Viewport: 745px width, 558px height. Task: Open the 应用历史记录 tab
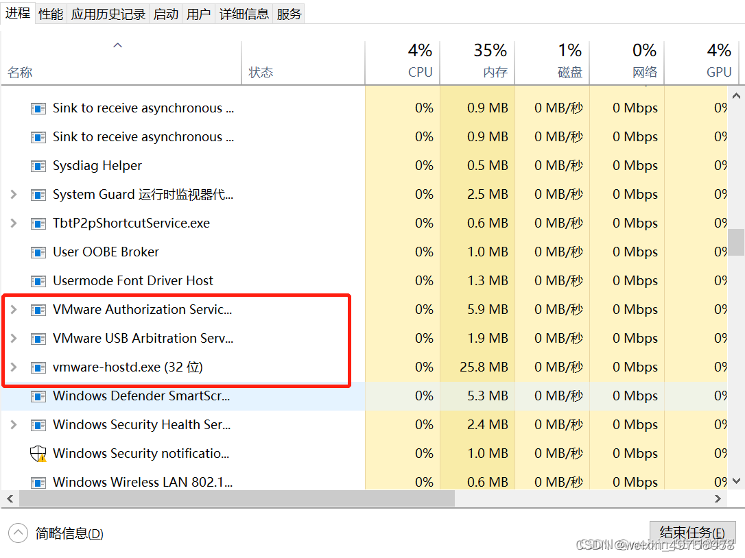(108, 14)
